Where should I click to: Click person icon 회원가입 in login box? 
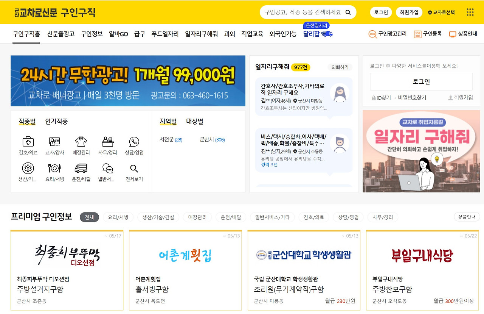(x=450, y=98)
